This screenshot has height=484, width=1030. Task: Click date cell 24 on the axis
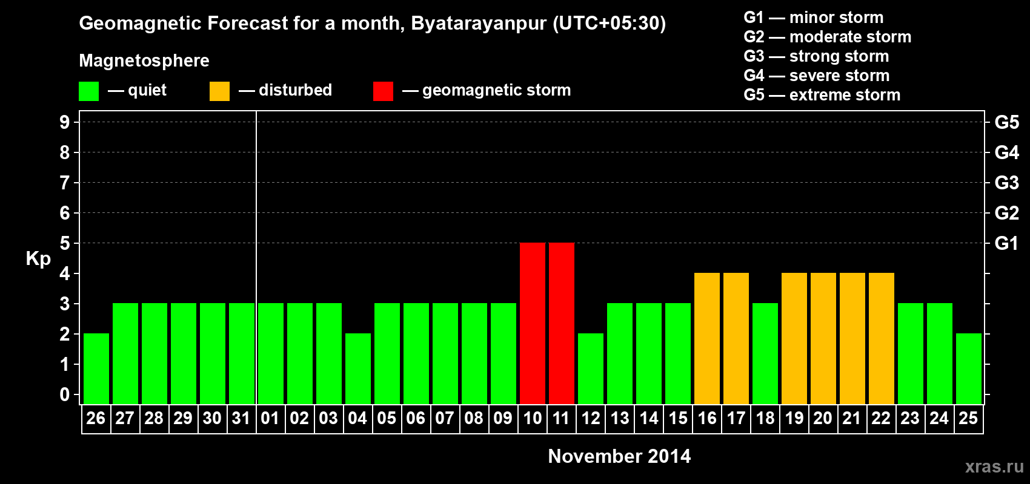pos(939,419)
